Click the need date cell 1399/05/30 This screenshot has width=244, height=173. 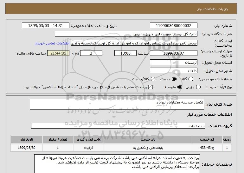(x=27, y=148)
